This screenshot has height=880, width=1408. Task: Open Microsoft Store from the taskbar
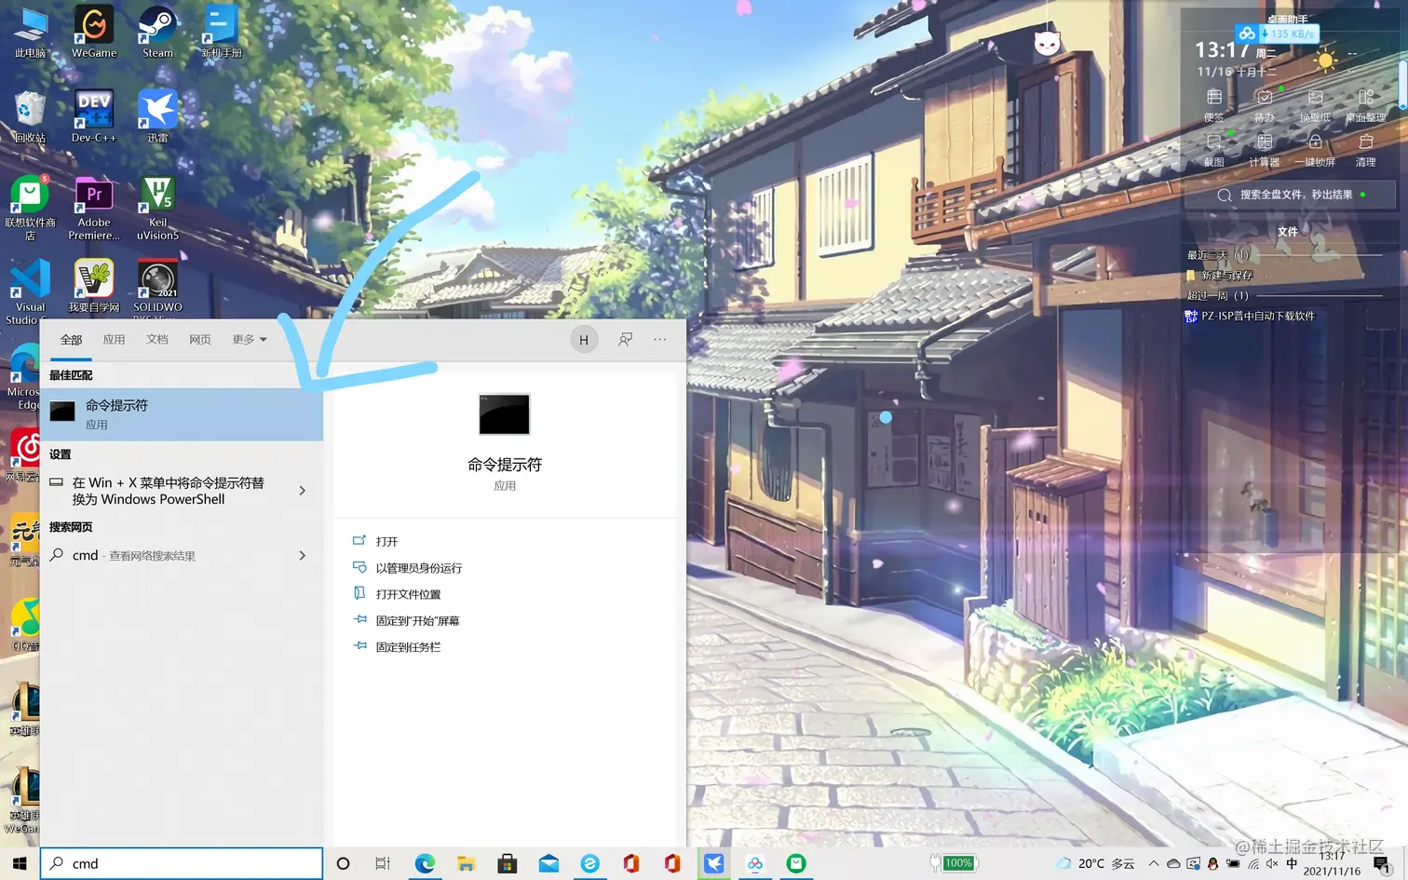508,863
